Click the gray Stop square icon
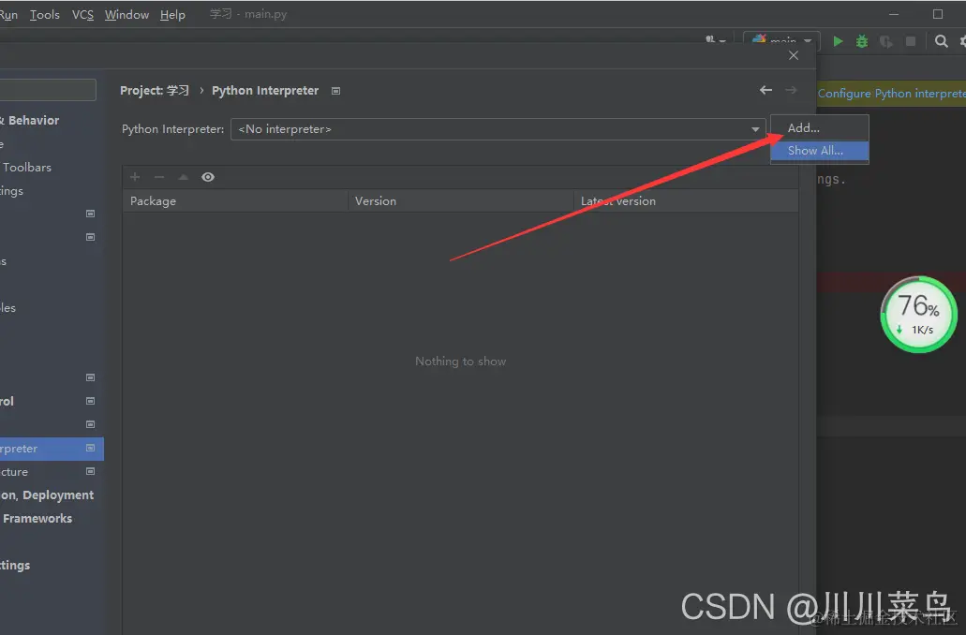 click(x=911, y=41)
